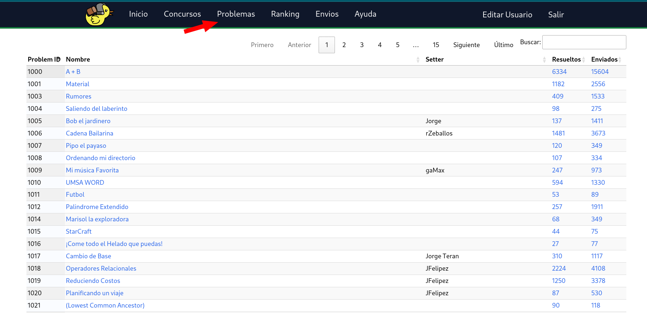Viewport: 647px width, 313px height.
Task: Select setter cell rZeballos
Action: [x=439, y=133]
